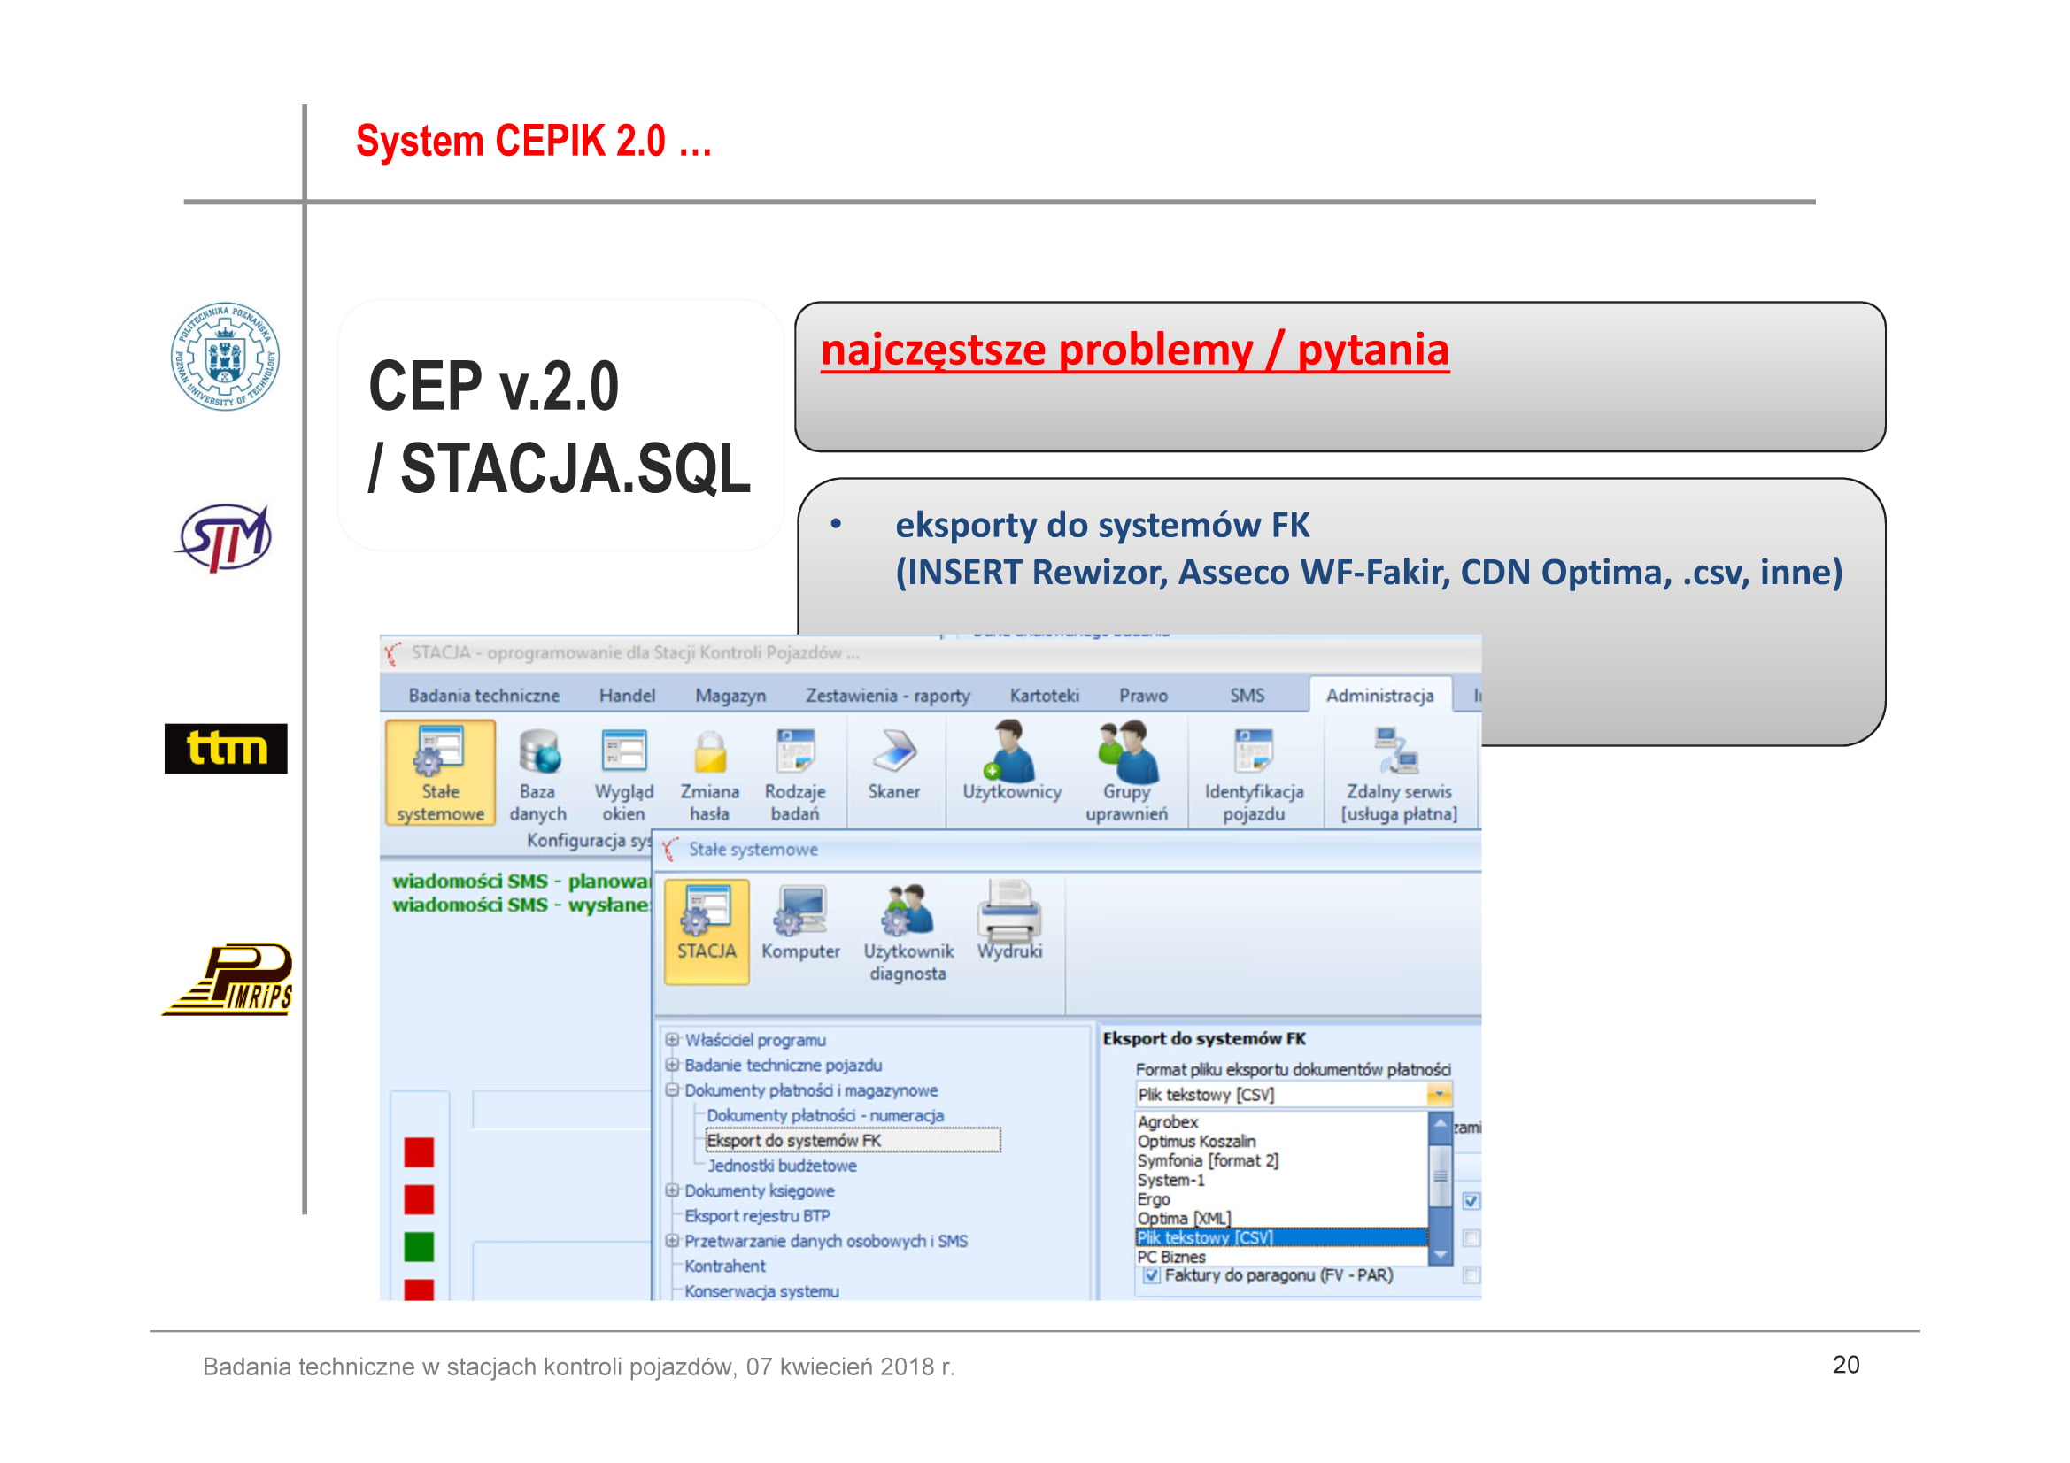The image size is (2070, 1463).
Task: Click the green status square
Action: (x=418, y=1248)
